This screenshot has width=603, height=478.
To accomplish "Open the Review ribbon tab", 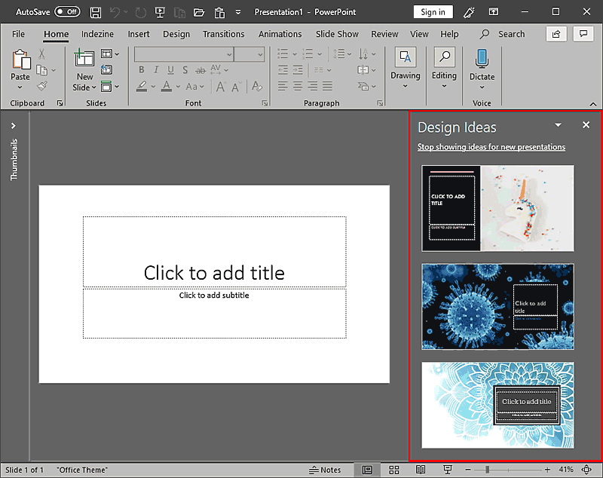I will click(384, 34).
